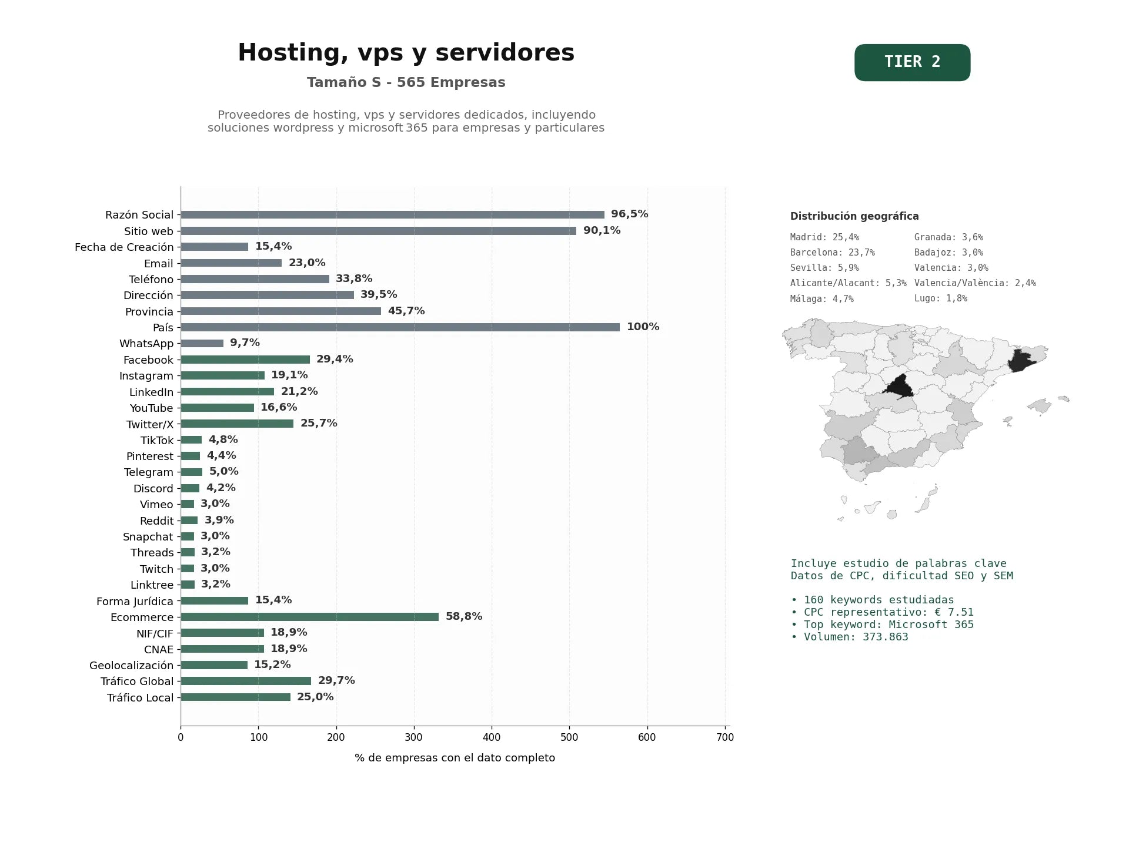Click 'Granada: 3,6%' entry

tap(948, 237)
